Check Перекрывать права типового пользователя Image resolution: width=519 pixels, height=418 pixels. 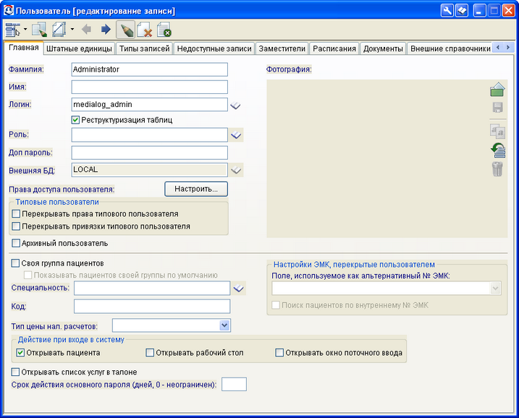coord(16,214)
